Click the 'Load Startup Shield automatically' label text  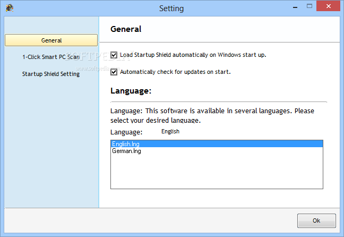[193, 55]
